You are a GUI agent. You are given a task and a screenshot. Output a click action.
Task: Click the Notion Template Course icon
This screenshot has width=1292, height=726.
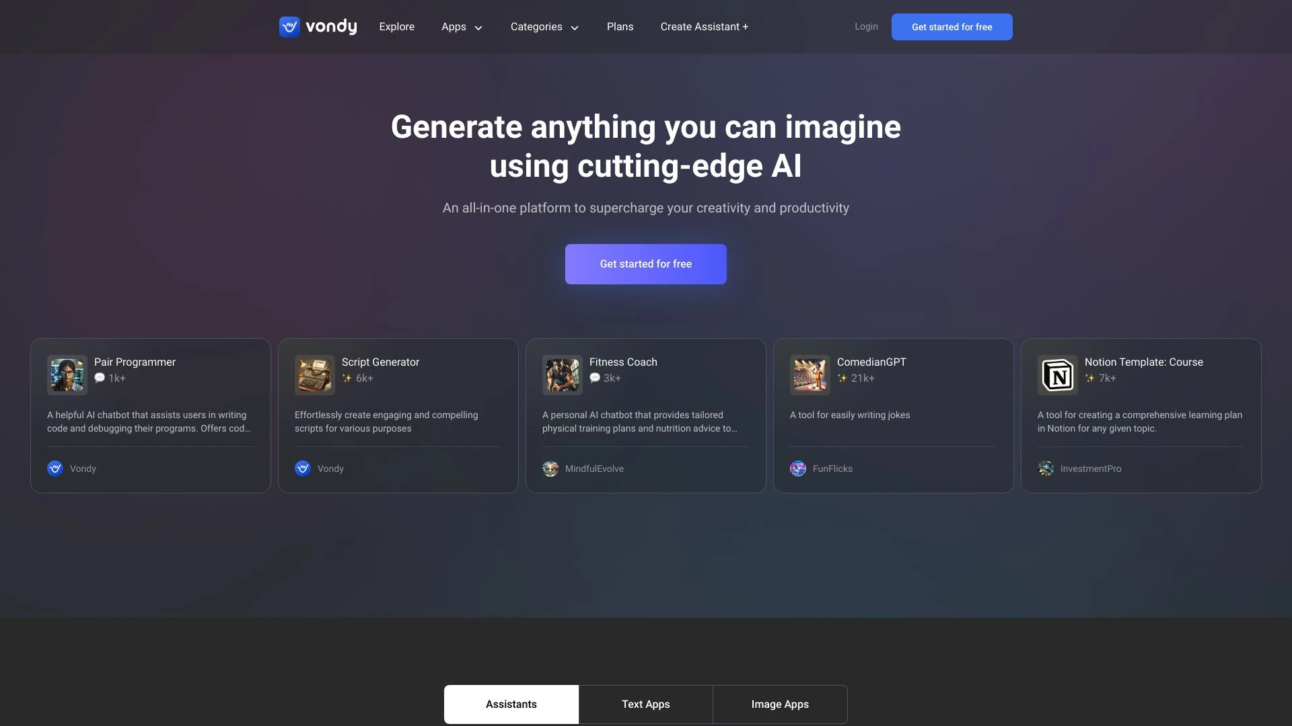point(1058,374)
